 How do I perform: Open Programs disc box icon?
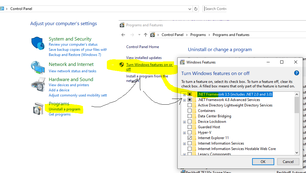(38, 108)
